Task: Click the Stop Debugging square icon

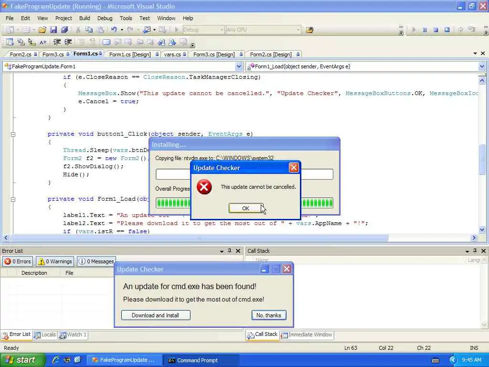Action: pos(436,30)
